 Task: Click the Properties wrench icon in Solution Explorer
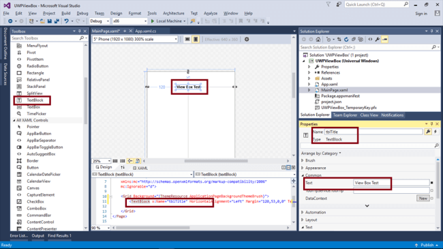tap(377, 40)
